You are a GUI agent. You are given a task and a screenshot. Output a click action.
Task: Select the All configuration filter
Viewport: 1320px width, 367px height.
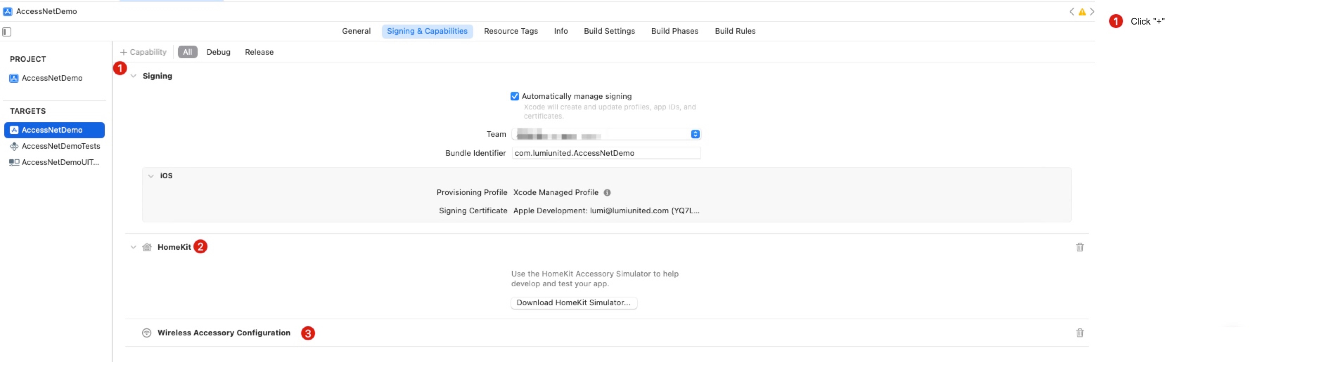point(187,52)
